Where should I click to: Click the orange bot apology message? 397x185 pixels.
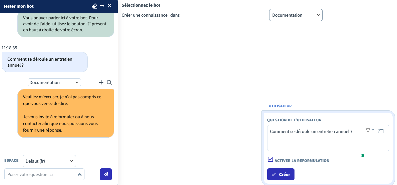(66, 113)
